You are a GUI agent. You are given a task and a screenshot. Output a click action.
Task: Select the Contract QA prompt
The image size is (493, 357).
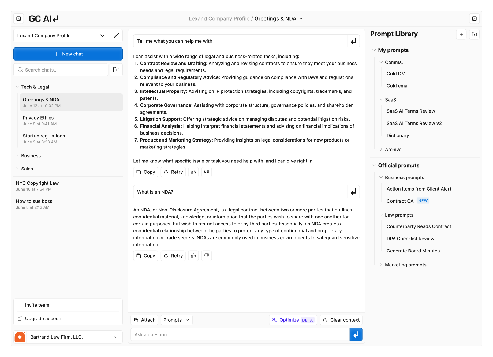[x=400, y=201]
